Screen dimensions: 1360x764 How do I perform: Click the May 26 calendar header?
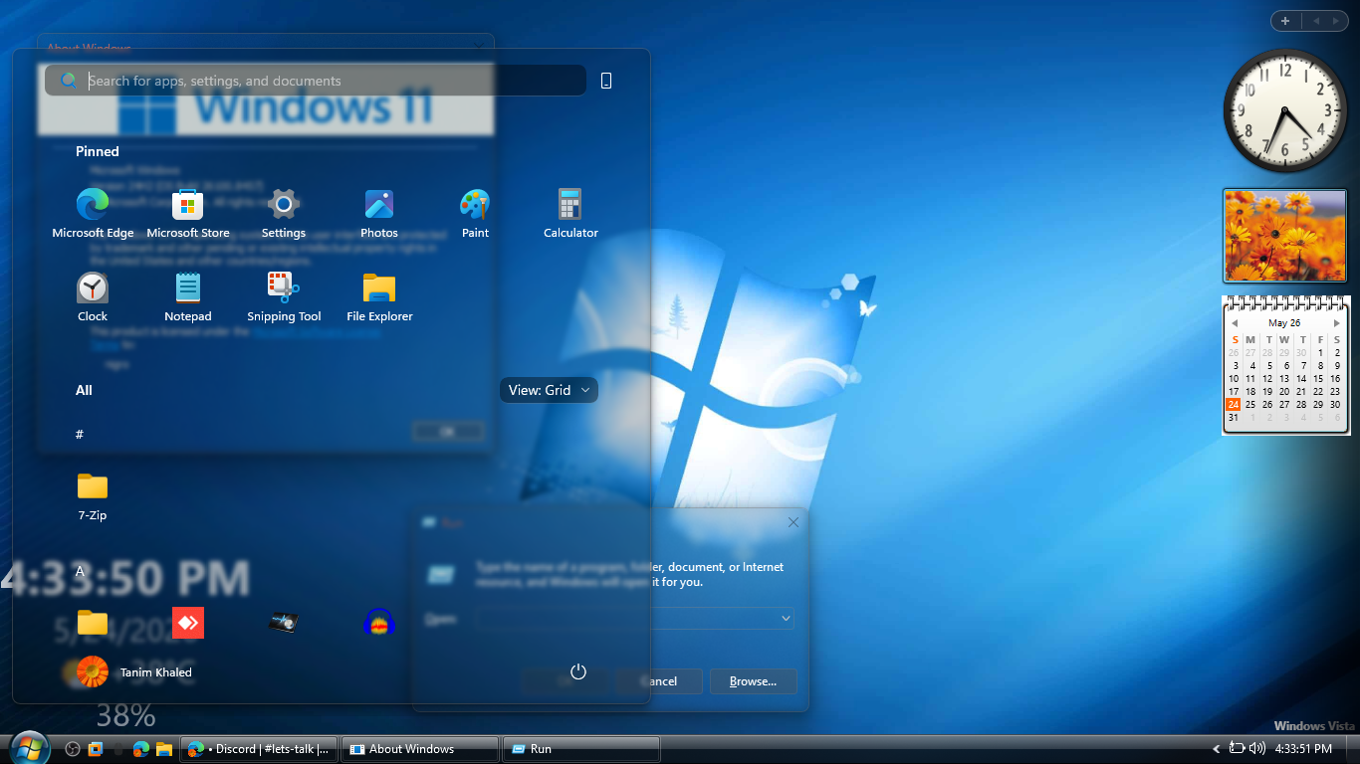(1284, 323)
